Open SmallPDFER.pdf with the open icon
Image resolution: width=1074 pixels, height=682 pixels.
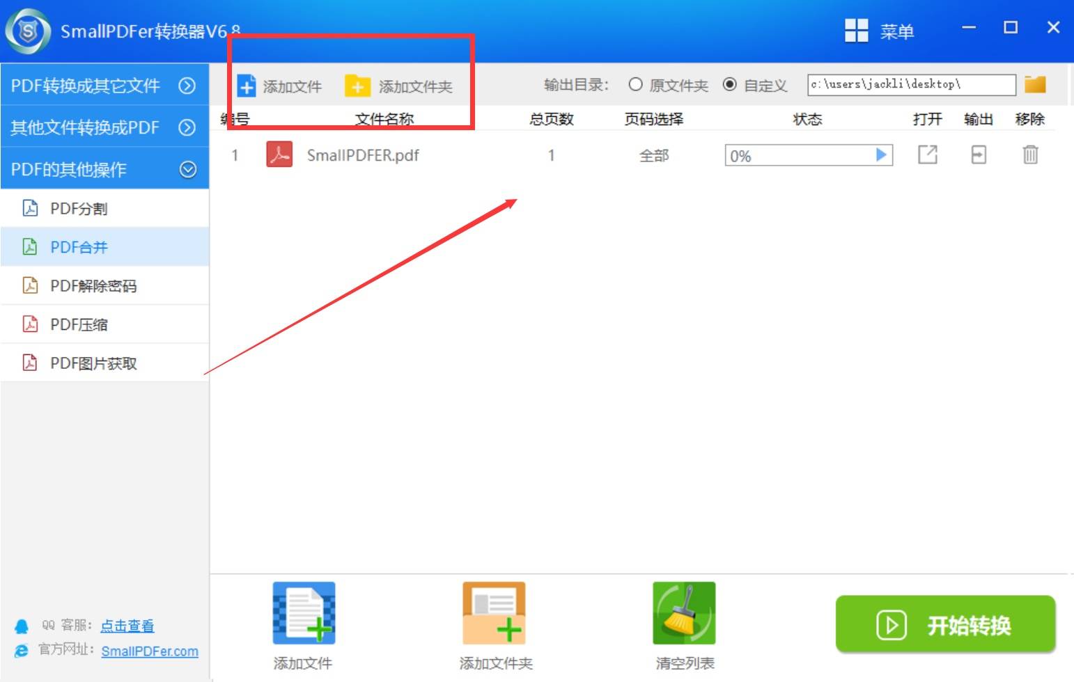tap(928, 154)
